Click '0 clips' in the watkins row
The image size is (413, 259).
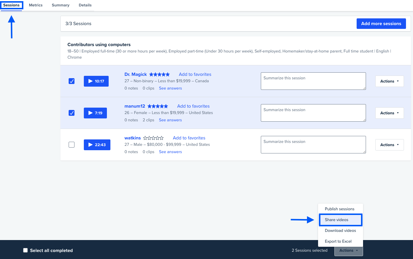(148, 152)
